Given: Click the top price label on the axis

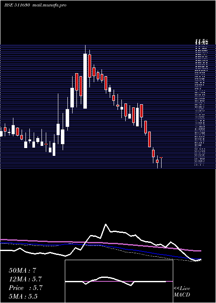Looking at the screenshot, I should (x=201, y=42).
